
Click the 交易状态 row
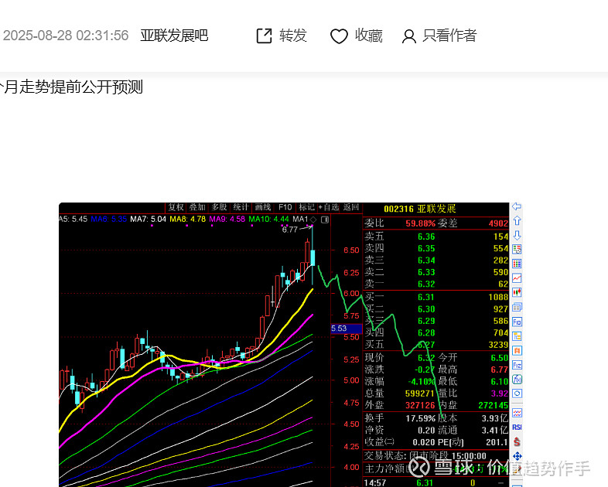coord(436,456)
